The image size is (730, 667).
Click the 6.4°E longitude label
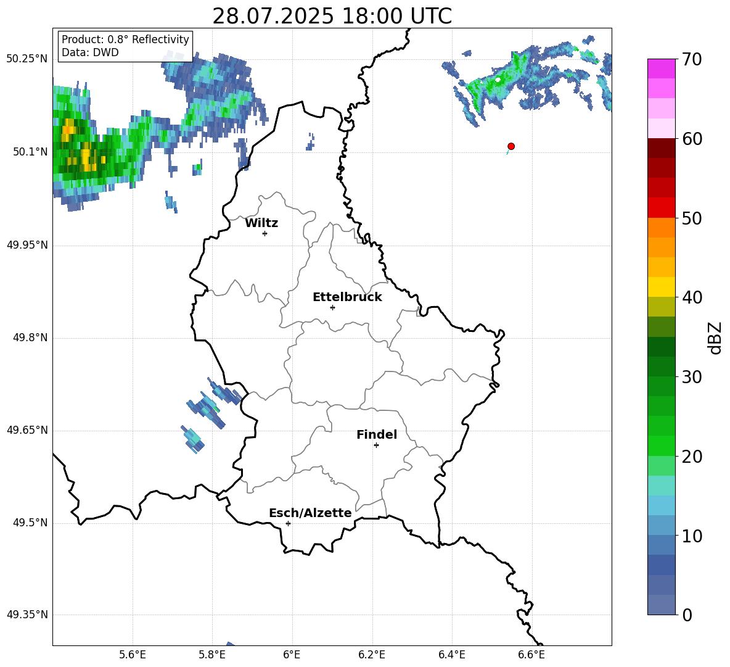(x=451, y=655)
